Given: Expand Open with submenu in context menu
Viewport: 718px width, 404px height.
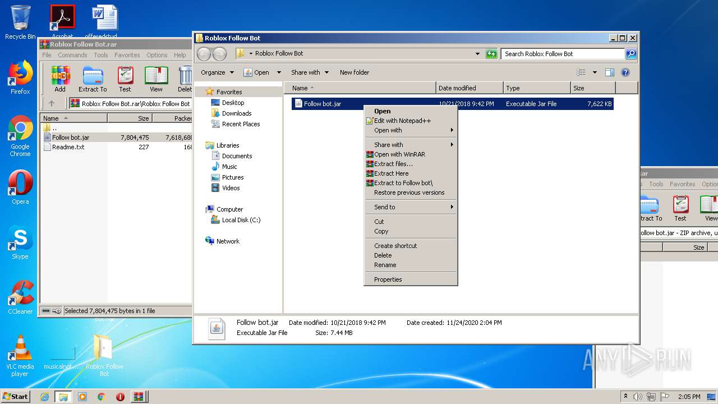Looking at the screenshot, I should coord(411,130).
